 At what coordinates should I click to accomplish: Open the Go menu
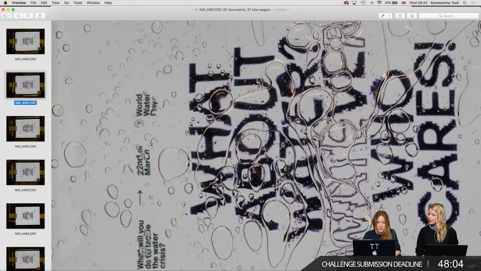click(66, 3)
